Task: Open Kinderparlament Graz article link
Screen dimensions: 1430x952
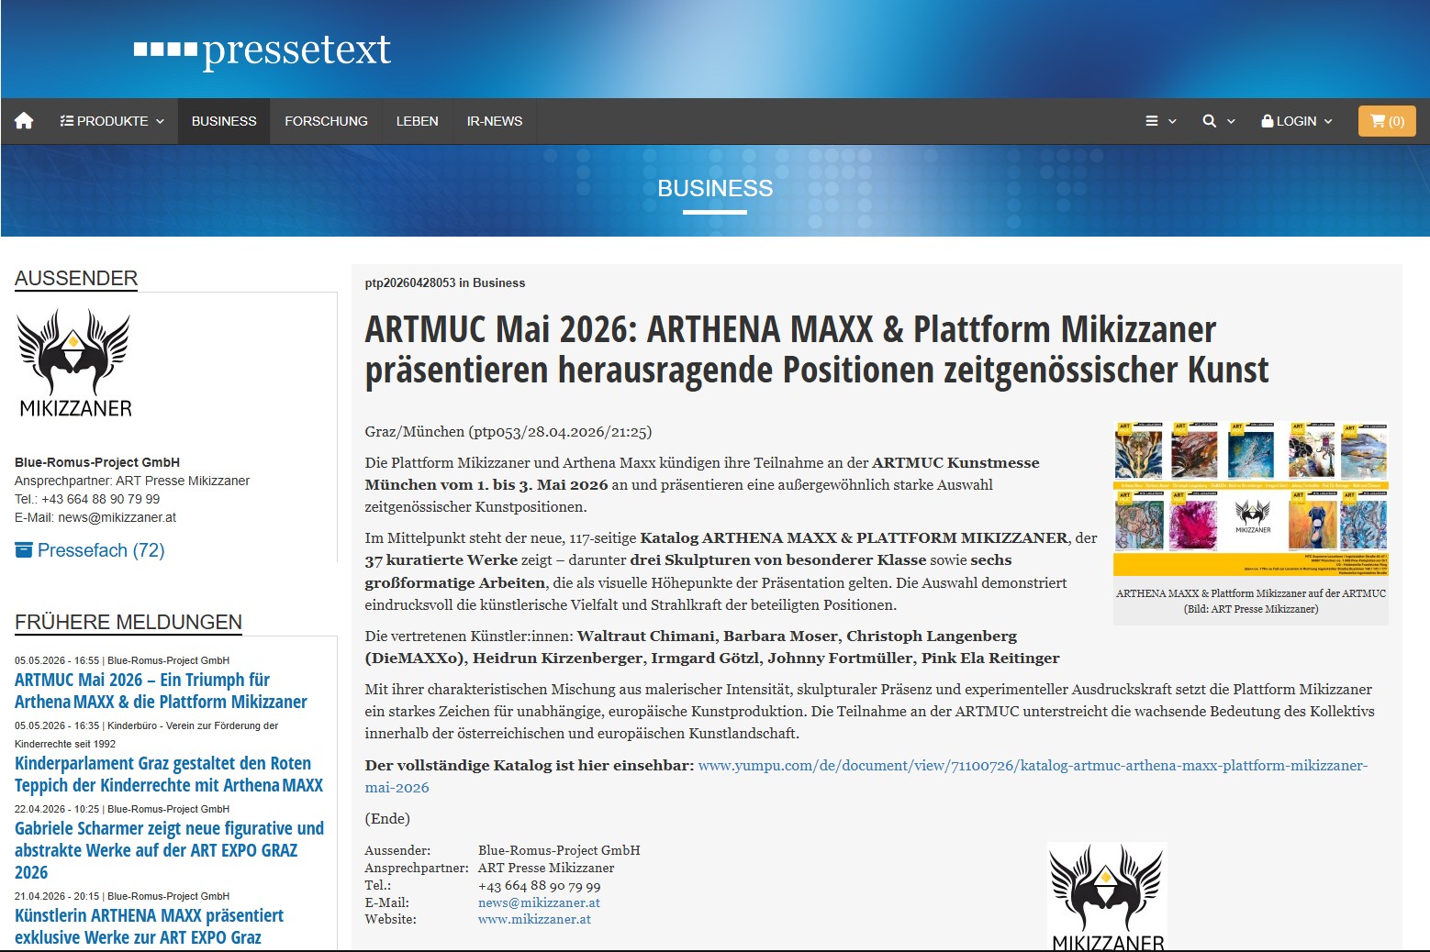Action: (169, 774)
